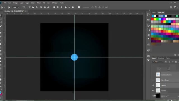Viewport: 179px width, 101px height.
Task: Open the Creative Cloud Libraries icon
Action: click(x=148, y=56)
